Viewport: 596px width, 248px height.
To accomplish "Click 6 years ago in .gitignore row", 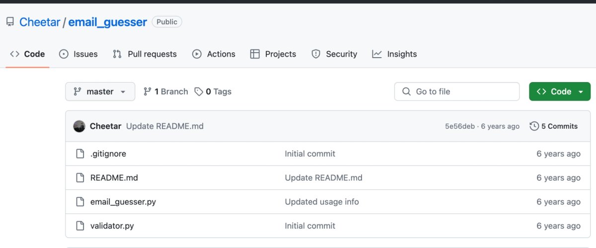I will tap(558, 154).
